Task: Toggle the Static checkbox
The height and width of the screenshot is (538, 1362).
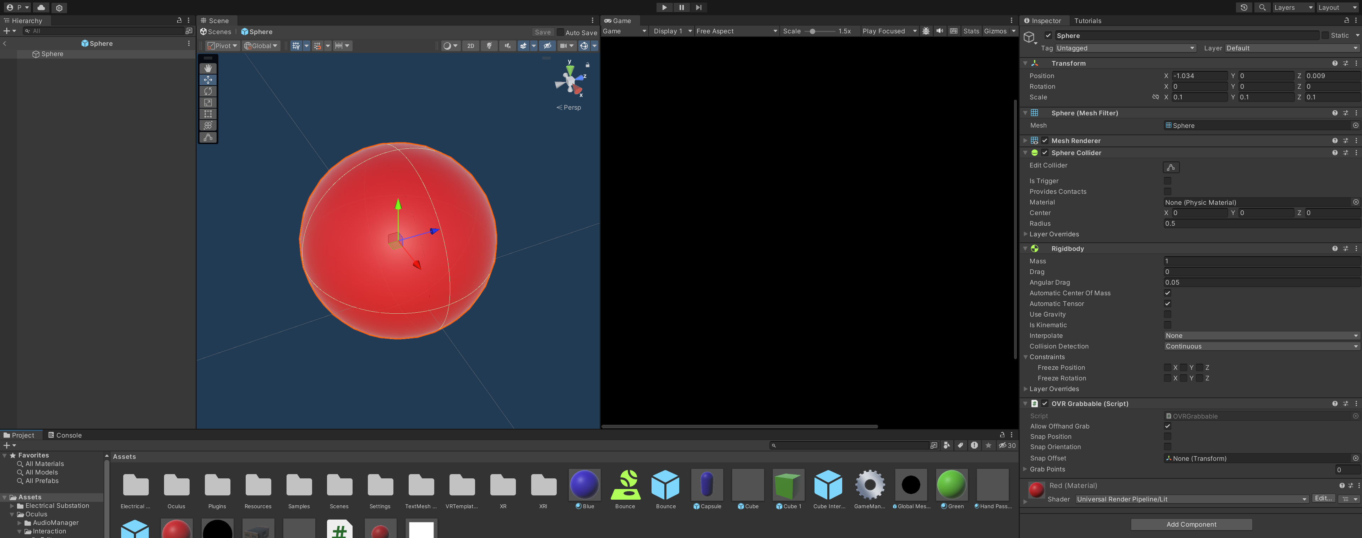Action: pyautogui.click(x=1325, y=35)
